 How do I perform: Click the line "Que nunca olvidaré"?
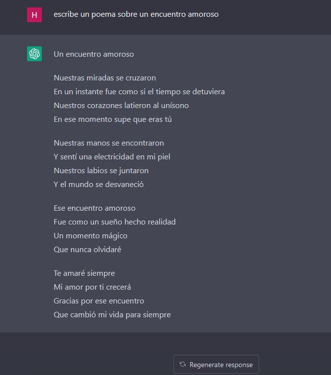88,250
